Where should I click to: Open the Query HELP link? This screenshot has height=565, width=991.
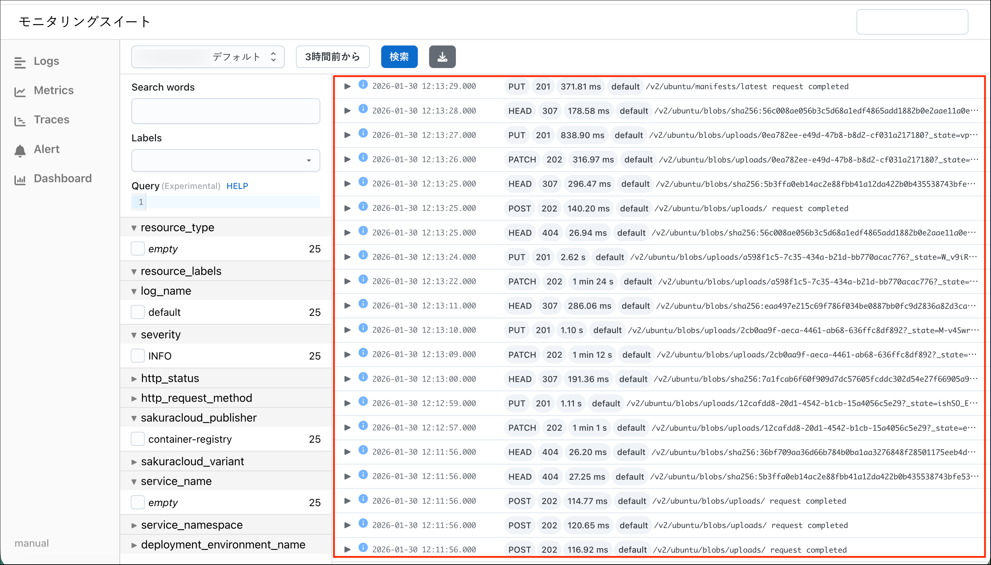tap(237, 186)
